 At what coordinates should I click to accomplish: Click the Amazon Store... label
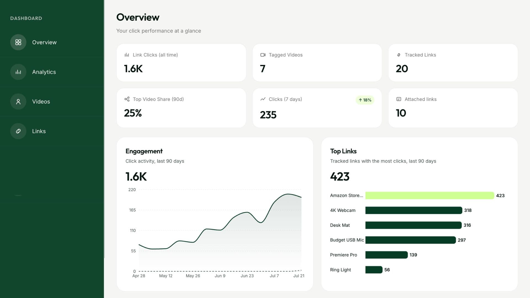pyautogui.click(x=346, y=195)
